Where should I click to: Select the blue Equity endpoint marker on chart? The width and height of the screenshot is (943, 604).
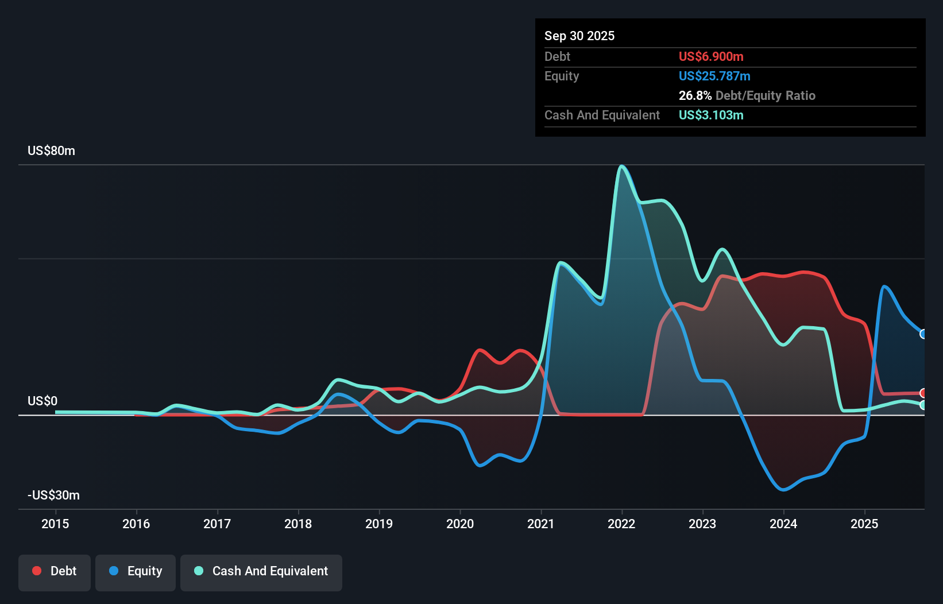pos(923,333)
